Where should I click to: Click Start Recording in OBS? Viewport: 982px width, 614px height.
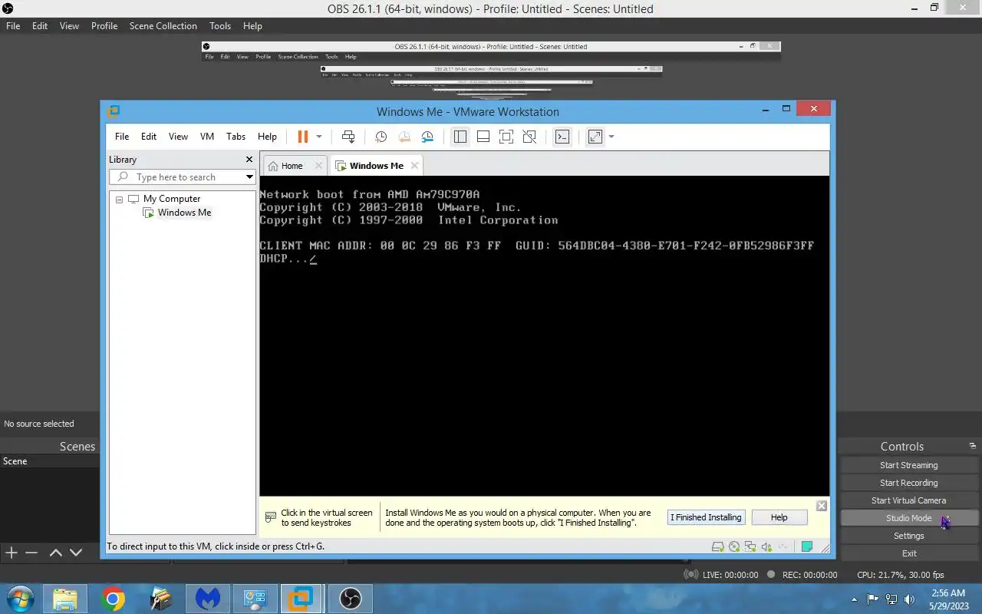point(909,483)
